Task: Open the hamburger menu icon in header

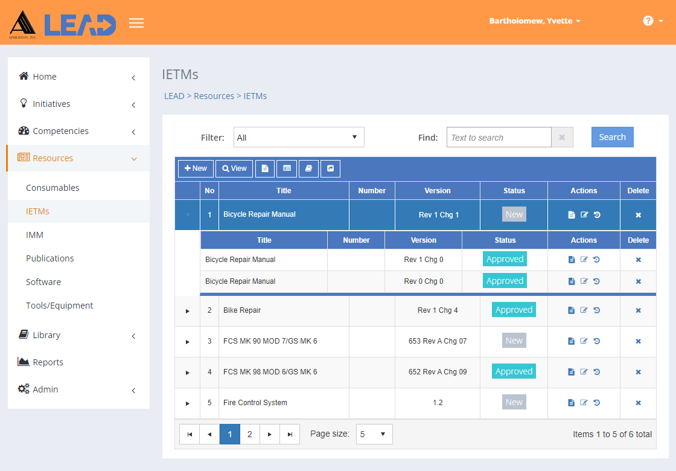Action: point(136,22)
